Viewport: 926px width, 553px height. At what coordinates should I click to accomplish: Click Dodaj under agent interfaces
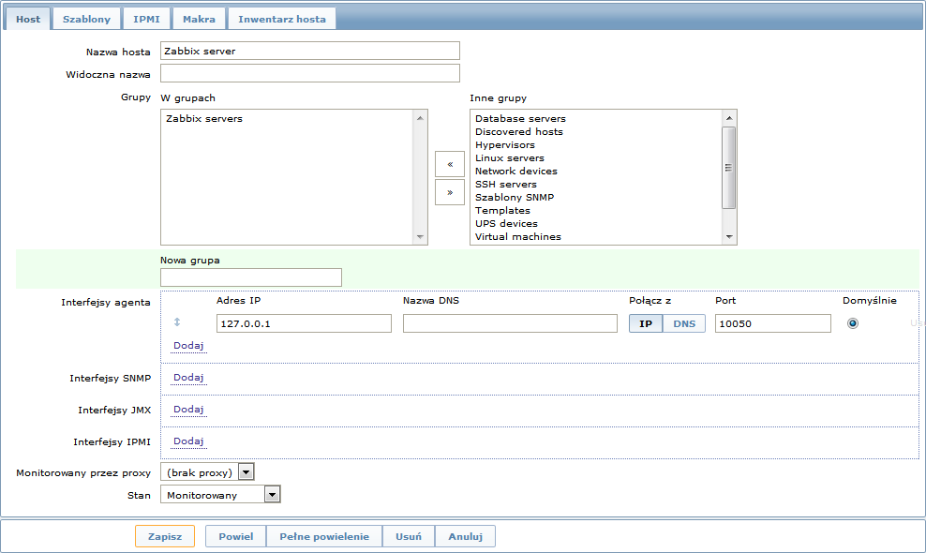(x=188, y=346)
